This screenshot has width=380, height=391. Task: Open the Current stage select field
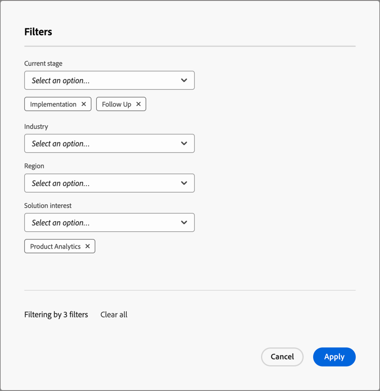click(101, 81)
